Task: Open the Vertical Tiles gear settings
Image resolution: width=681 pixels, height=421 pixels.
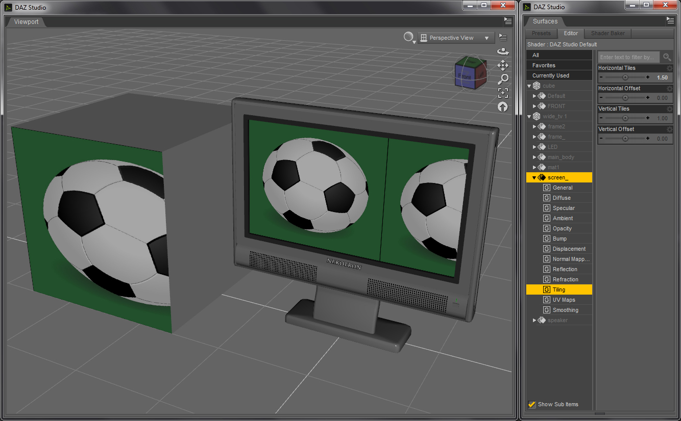Action: 670,109
